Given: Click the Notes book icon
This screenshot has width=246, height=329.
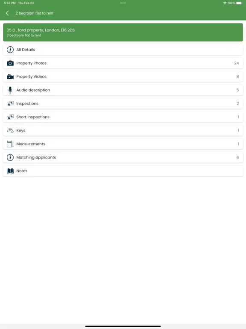Looking at the screenshot, I should [x=10, y=171].
